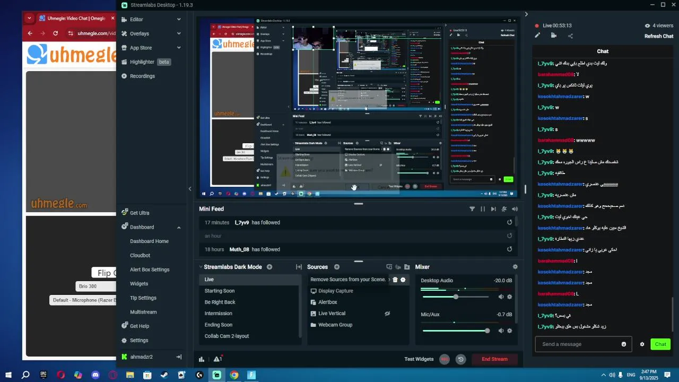Open Tip Settings

pos(143,298)
